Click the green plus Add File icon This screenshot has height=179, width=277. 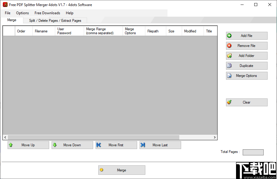(229, 36)
